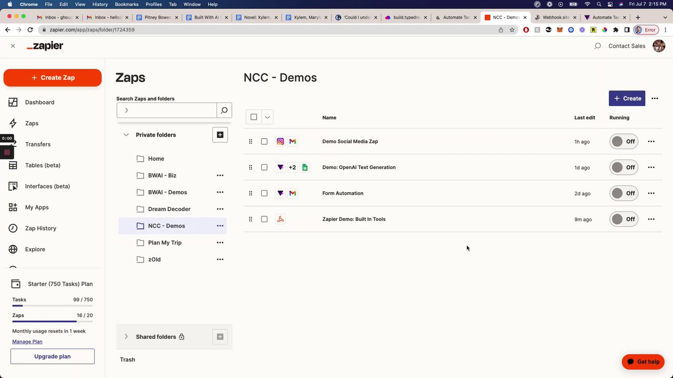Click the top search icon beside Contact Sales
This screenshot has width=673, height=378.
coord(597,46)
